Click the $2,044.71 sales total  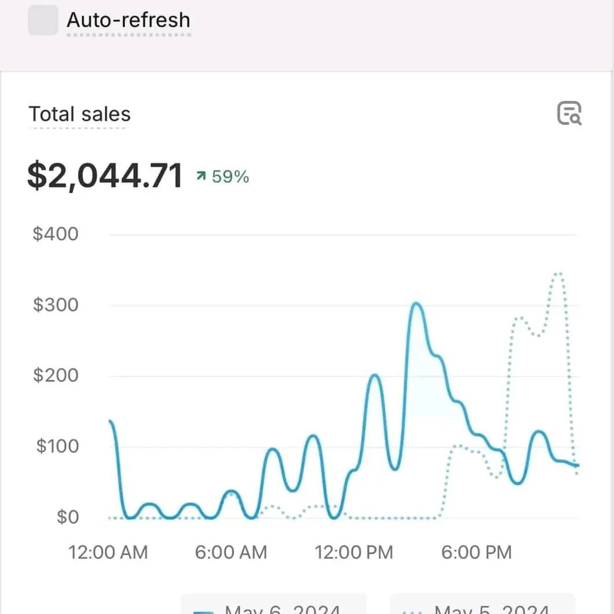click(x=105, y=175)
